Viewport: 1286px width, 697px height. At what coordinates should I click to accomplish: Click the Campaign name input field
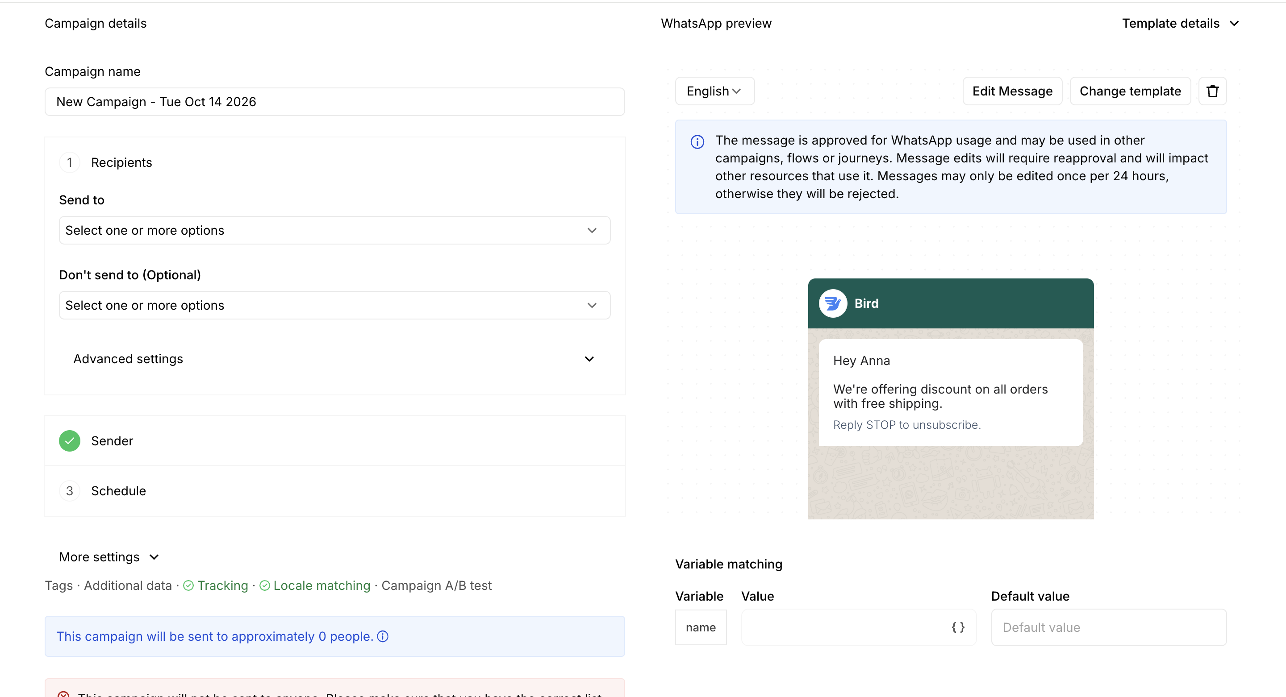334,102
